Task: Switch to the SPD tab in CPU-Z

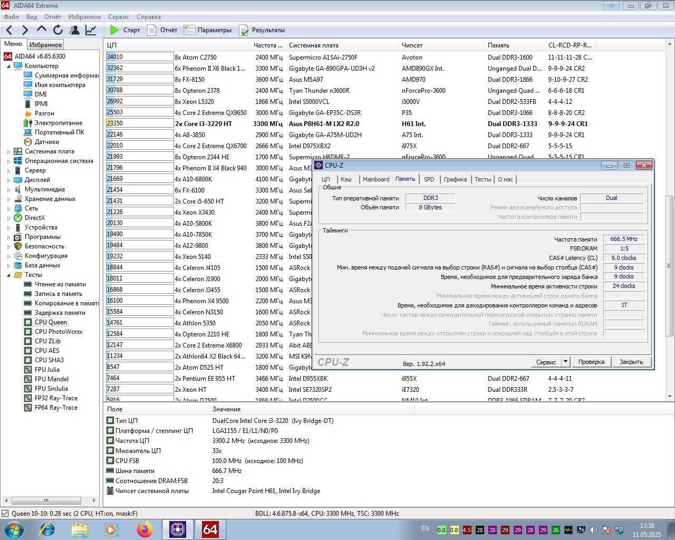Action: pos(429,179)
